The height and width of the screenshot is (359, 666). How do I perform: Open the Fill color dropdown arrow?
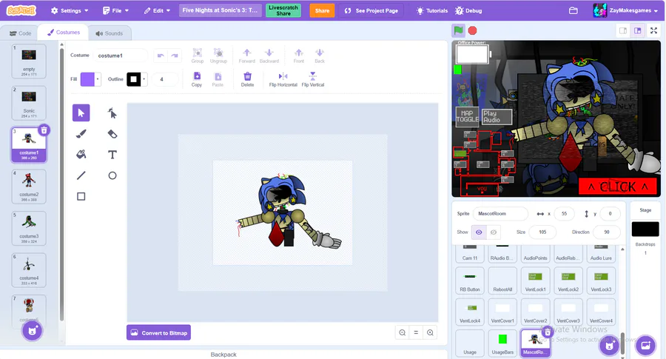click(x=98, y=79)
